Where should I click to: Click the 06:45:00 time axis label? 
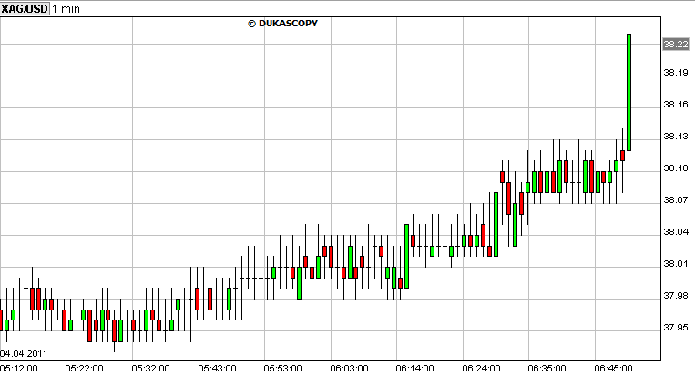pyautogui.click(x=613, y=368)
